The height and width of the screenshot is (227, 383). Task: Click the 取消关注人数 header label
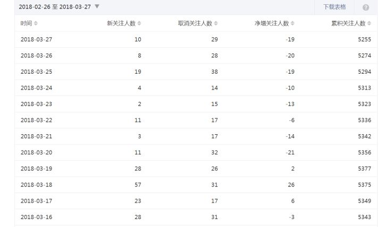click(195, 23)
